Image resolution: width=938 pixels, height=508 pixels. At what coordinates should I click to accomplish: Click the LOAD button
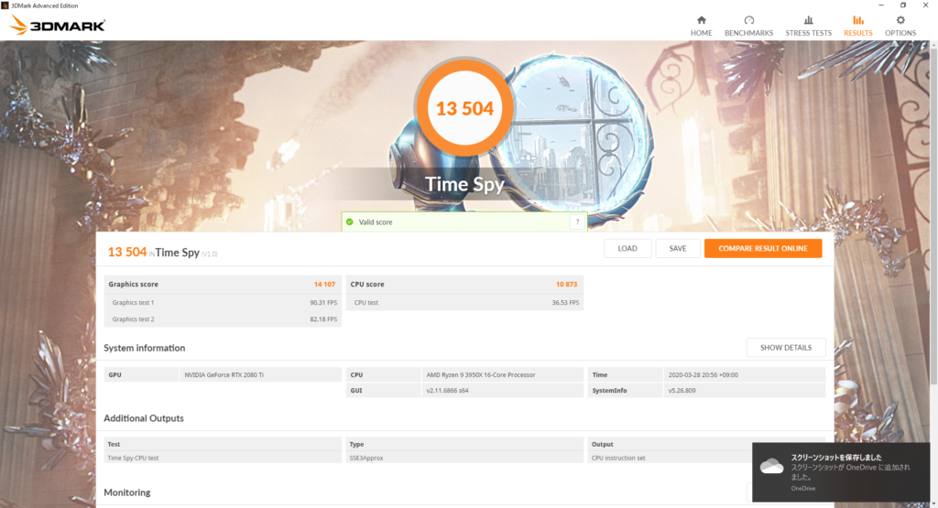point(627,249)
